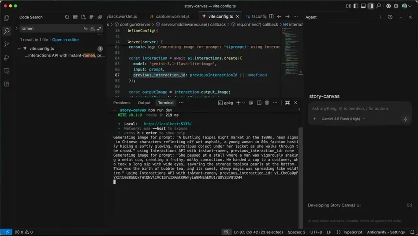Open Problems panel tab

(x=122, y=103)
